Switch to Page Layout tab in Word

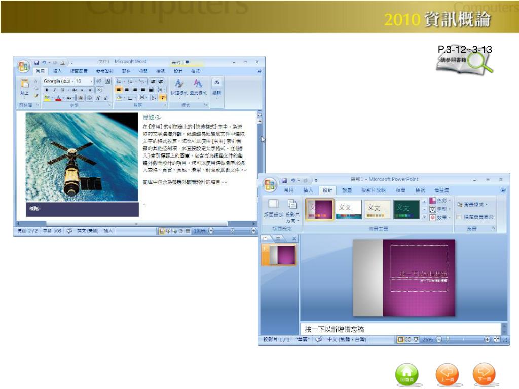[79, 71]
